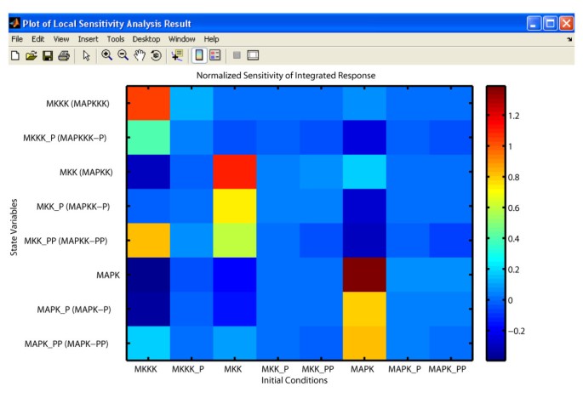The image size is (583, 398).
Task: Activate the Zoom In tool
Action: coord(106,55)
